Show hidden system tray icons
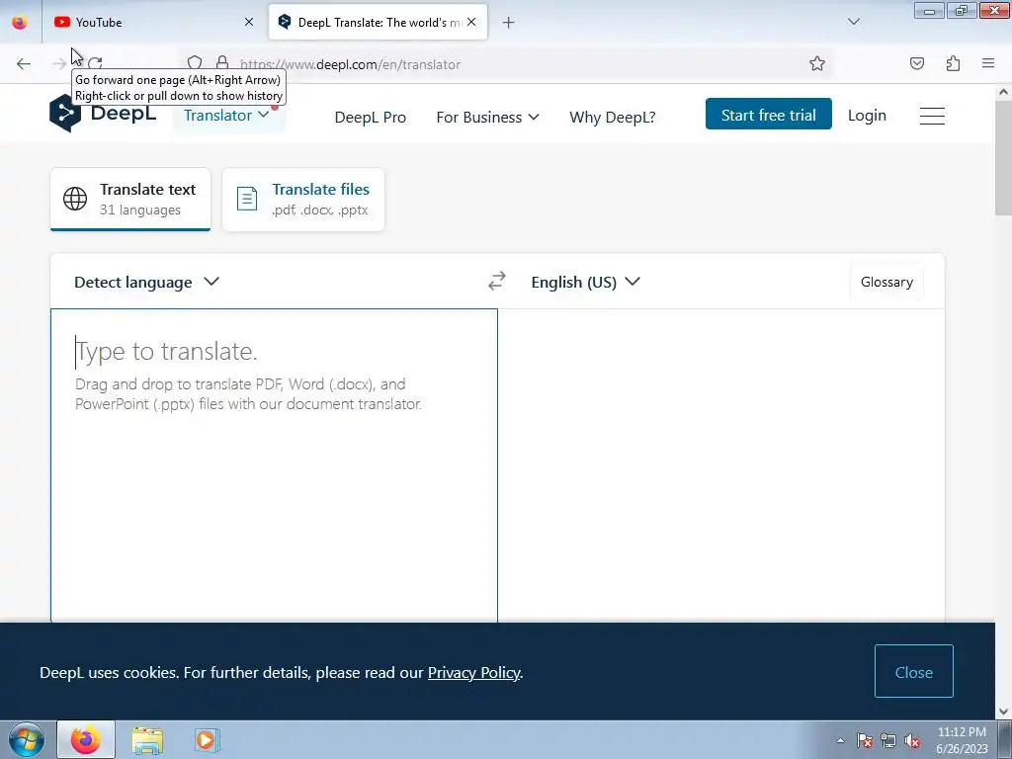 coord(840,740)
